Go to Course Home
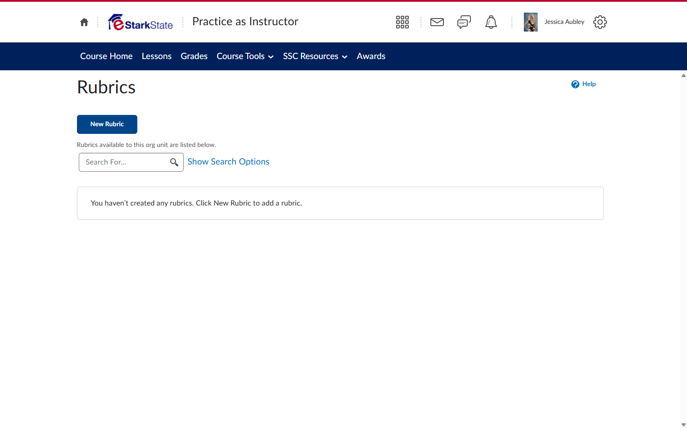The height and width of the screenshot is (430, 687). tap(106, 56)
